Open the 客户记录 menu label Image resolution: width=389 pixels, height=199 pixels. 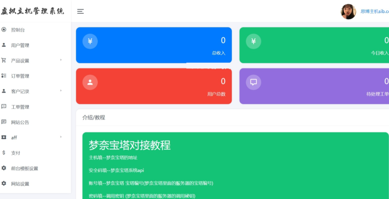click(20, 91)
